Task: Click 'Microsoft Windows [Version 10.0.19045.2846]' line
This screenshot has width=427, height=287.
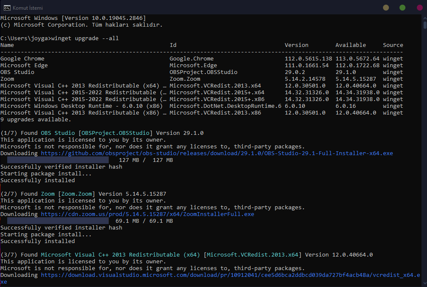Action: point(73,18)
